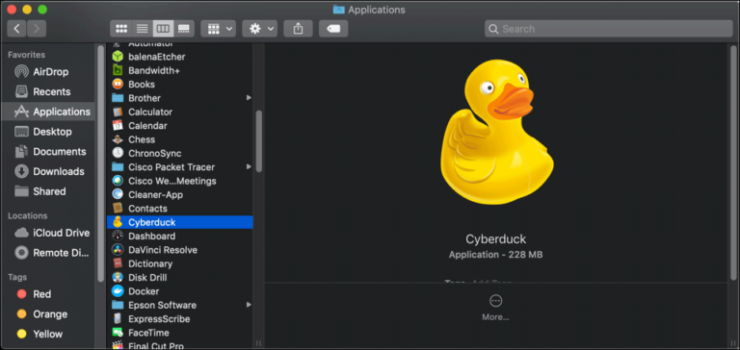Click the sidebar scrollbar
The height and width of the screenshot is (350, 740).
point(100,162)
